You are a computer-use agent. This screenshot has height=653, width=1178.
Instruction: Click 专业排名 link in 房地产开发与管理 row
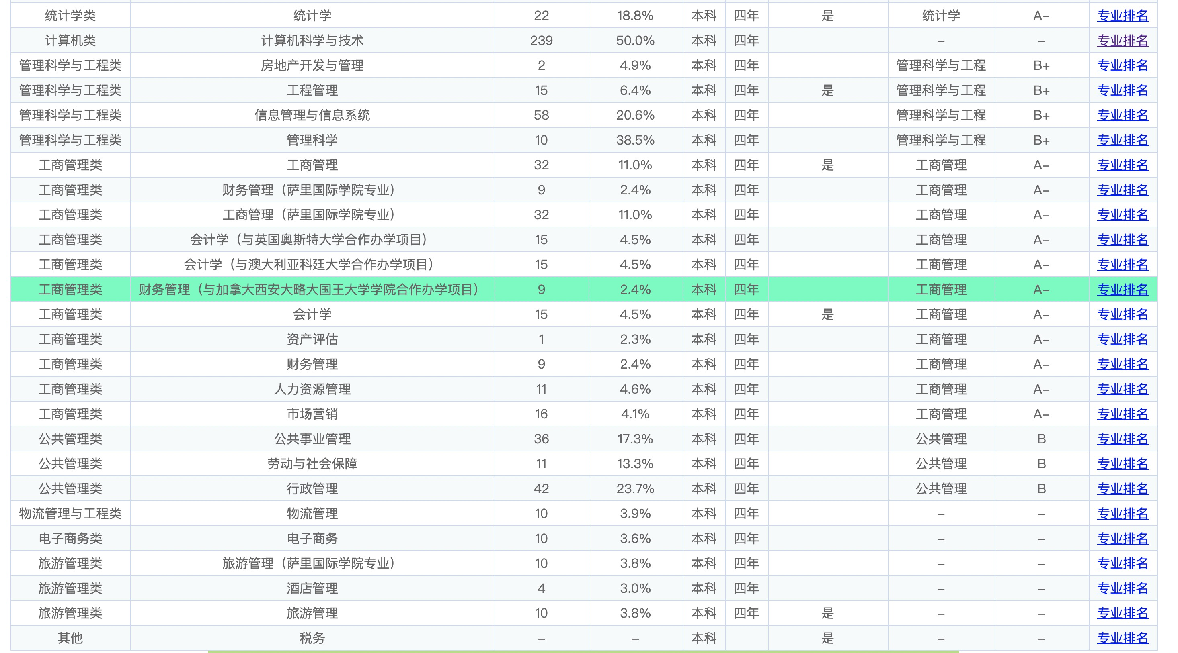coord(1122,65)
